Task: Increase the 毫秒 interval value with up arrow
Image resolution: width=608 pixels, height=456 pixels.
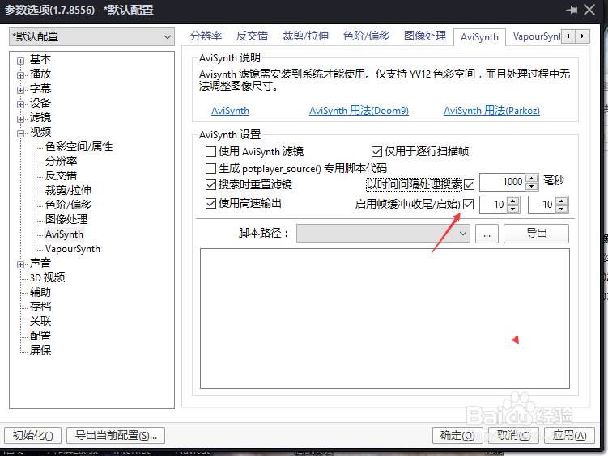Action: [532, 179]
